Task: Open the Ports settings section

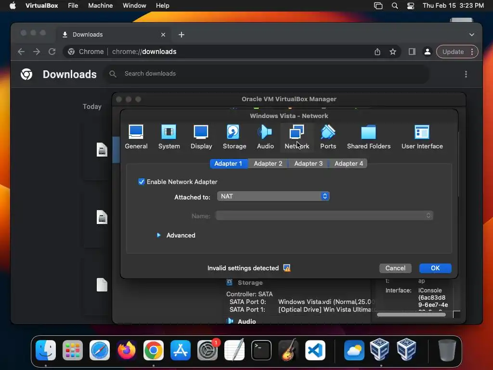Action: (x=328, y=137)
